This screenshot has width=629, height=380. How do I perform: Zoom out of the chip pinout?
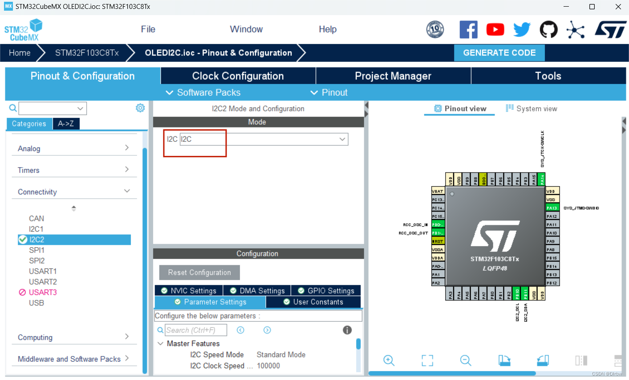coord(466,360)
